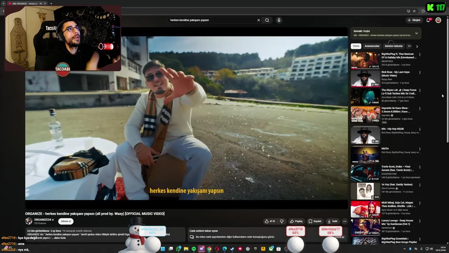Clear the search box with the X icon

point(259,20)
